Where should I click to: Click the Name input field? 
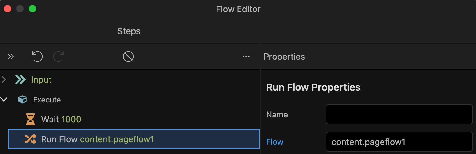point(399,114)
